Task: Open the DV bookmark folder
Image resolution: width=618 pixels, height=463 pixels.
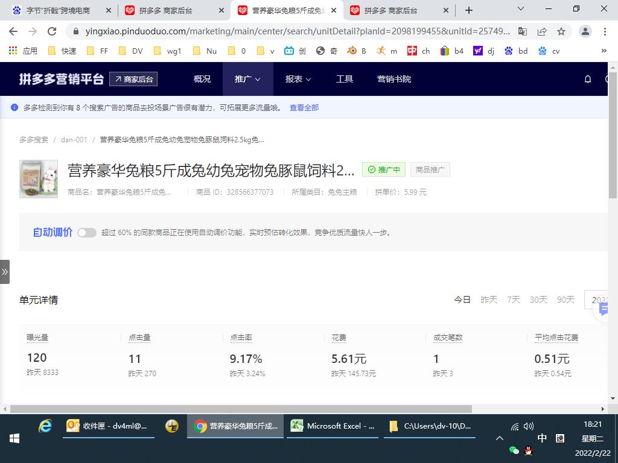Action: (x=131, y=51)
